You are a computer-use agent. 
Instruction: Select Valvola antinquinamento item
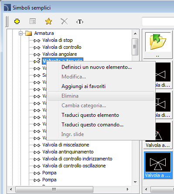pos(68,152)
